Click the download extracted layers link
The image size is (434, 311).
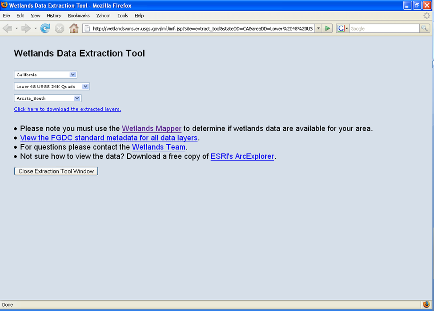[67, 109]
